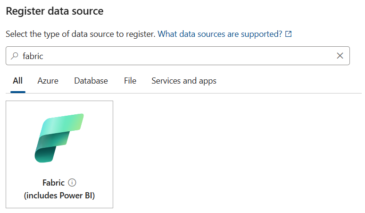This screenshot has width=365, height=213.
Task: Click the Fabric logo icon
Action: pyautogui.click(x=59, y=138)
